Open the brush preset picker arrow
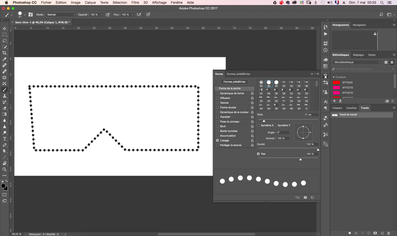The width and height of the screenshot is (397, 236). 25,15
